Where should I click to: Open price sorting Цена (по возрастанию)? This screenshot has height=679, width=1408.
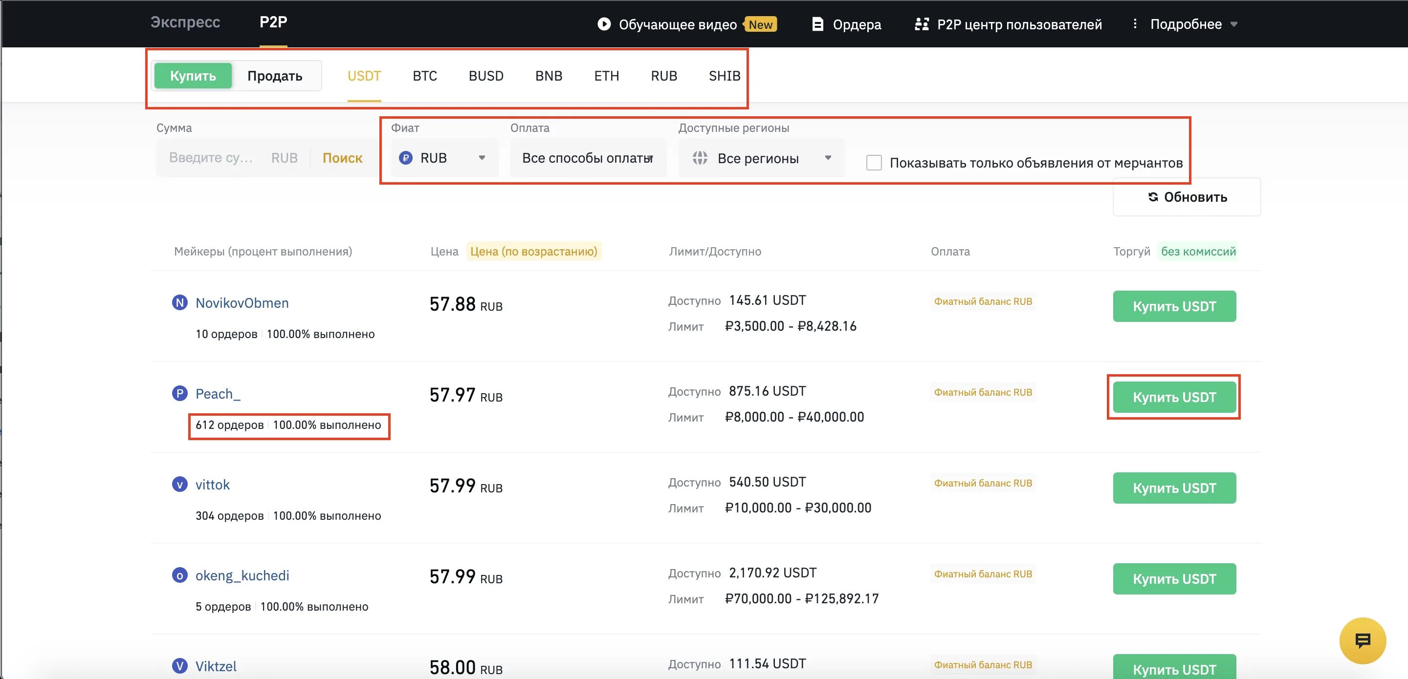pos(533,251)
